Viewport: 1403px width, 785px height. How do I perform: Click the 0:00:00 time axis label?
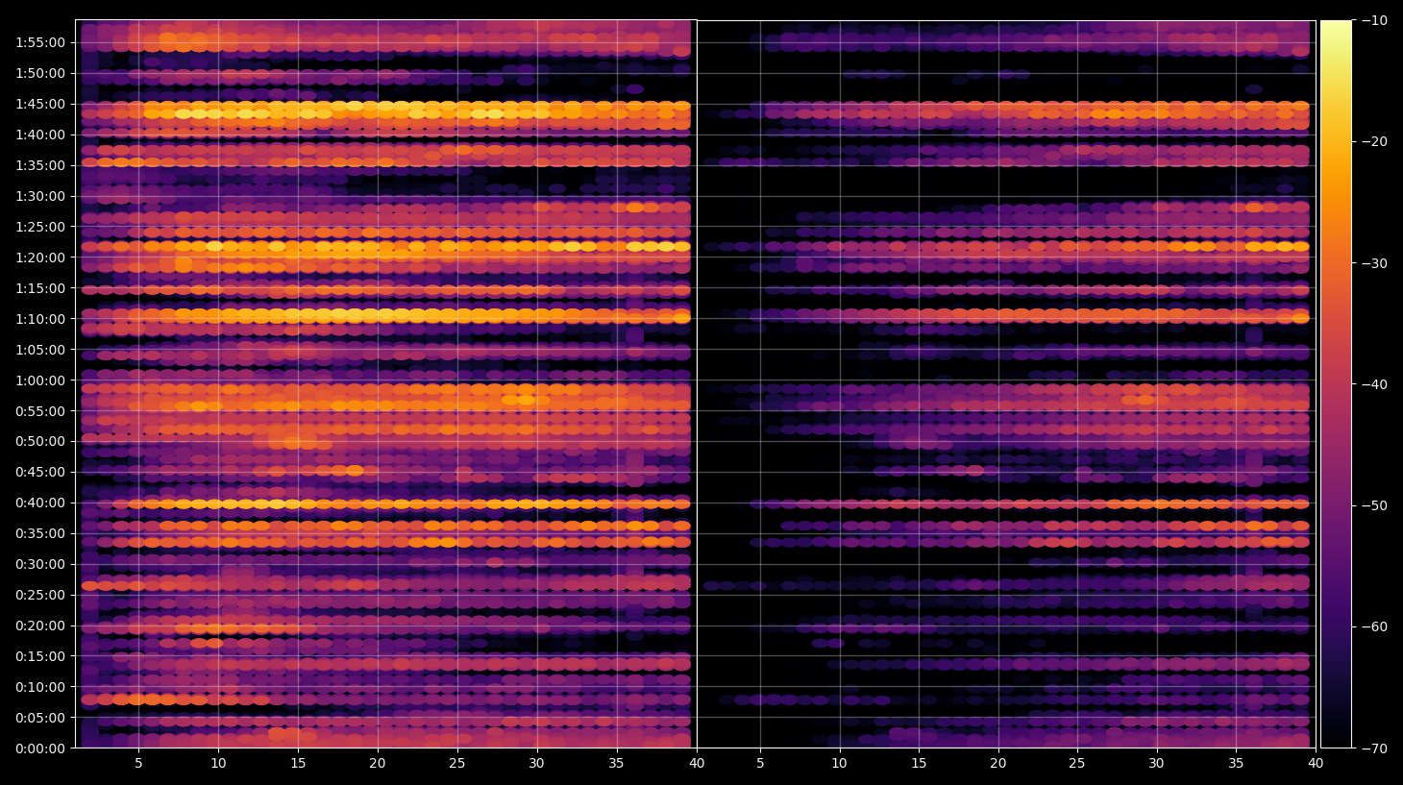[40, 748]
